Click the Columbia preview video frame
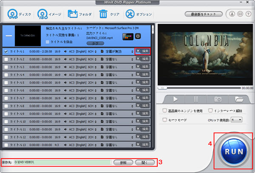The height and width of the screenshot is (173, 255). 205,55
